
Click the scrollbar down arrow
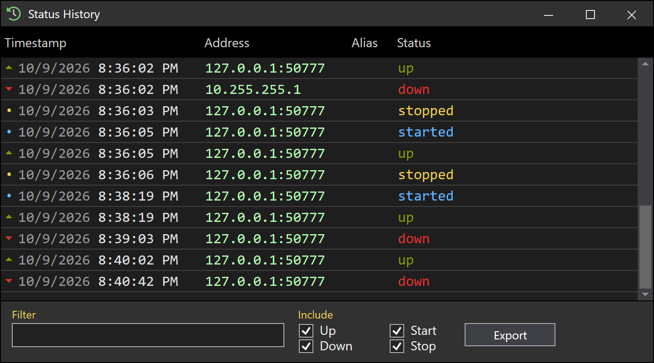645,295
